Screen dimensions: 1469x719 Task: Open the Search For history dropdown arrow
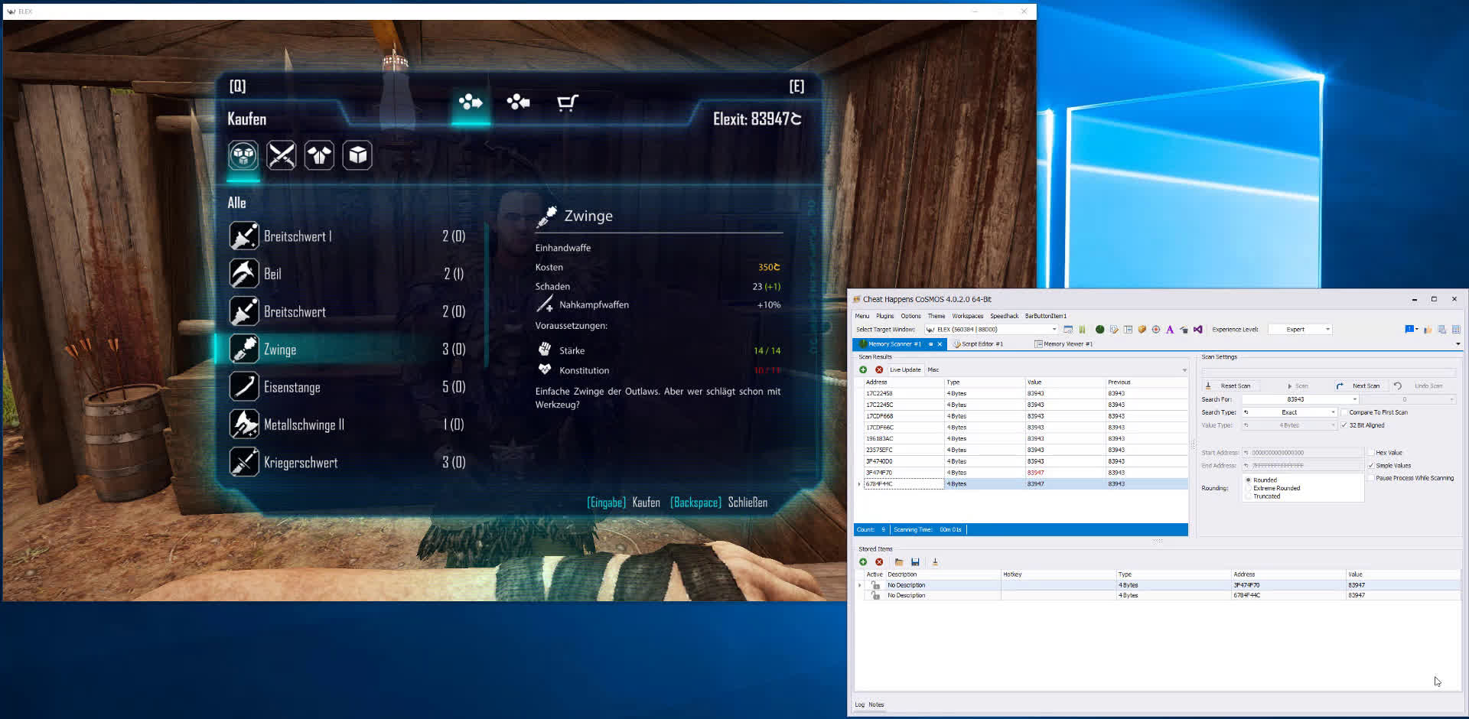click(x=1354, y=399)
